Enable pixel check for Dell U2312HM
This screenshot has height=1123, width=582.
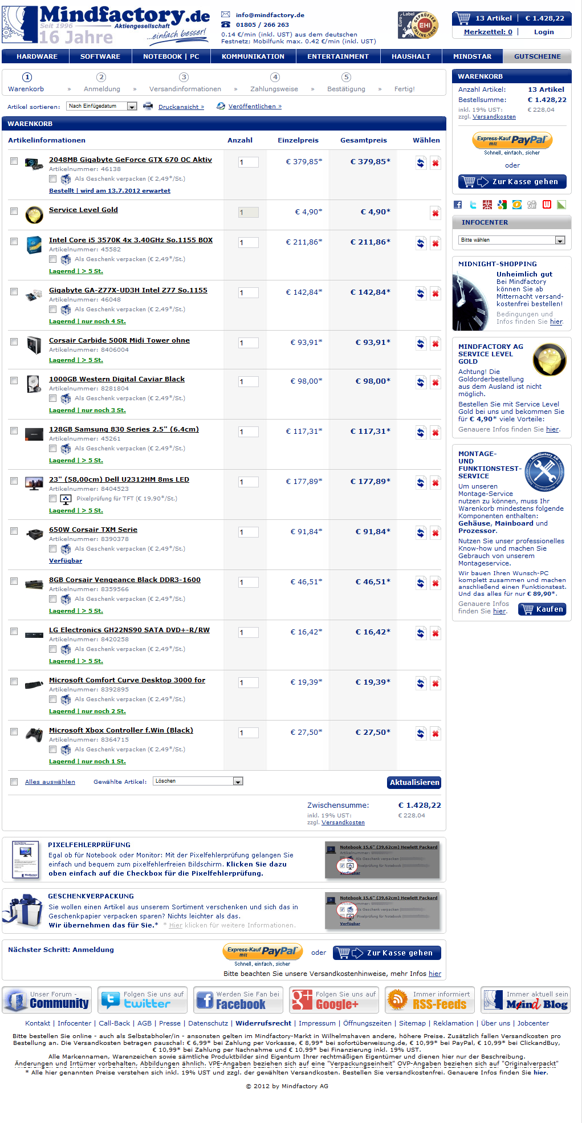pyautogui.click(x=52, y=499)
